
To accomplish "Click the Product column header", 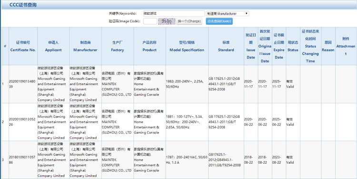I will click(x=149, y=46).
